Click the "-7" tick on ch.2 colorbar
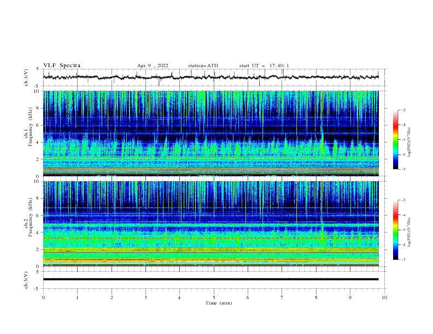 (x=403, y=259)
